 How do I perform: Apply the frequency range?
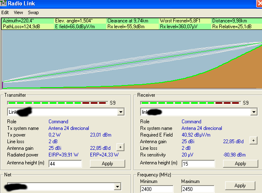(240, 186)
